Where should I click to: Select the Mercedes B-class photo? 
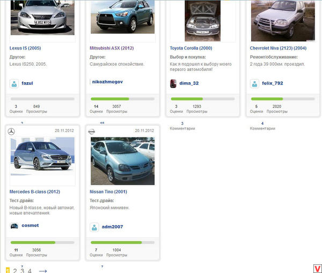pos(42,157)
